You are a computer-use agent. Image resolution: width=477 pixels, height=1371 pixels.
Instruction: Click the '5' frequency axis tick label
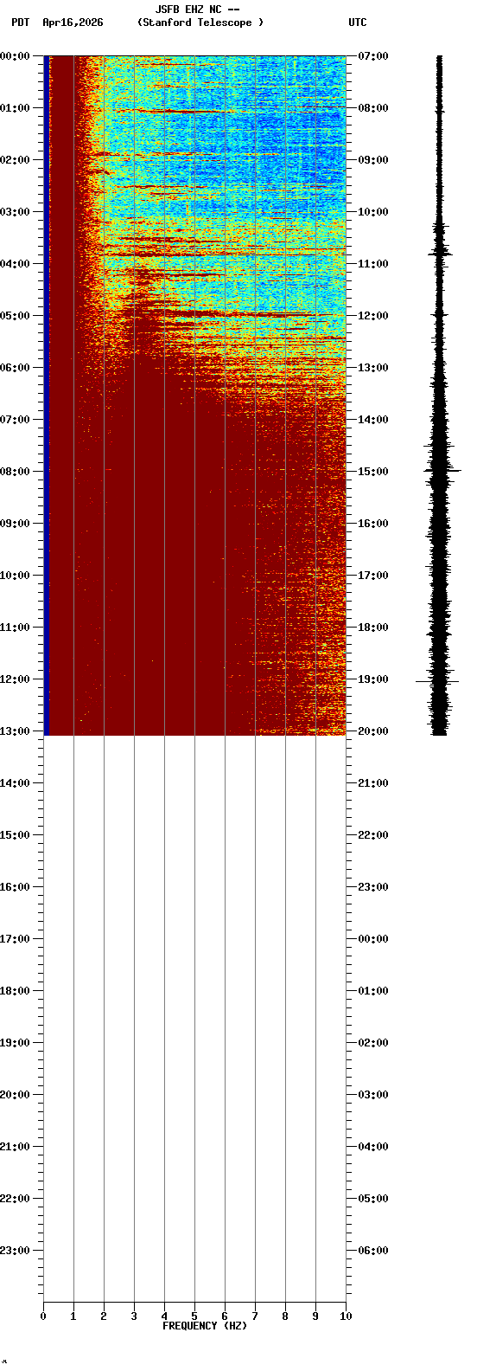pos(194,1316)
